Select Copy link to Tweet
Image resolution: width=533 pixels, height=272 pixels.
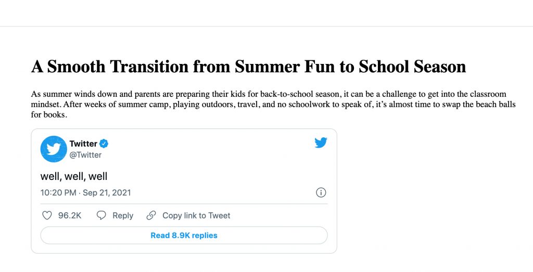(196, 216)
